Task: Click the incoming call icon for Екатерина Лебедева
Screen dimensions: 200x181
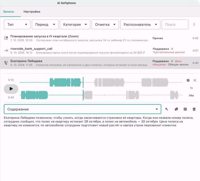Action: [6, 63]
